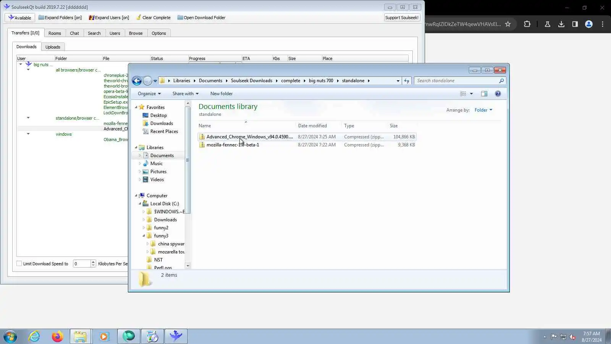Open Chrome downloads icon
611x344 pixels.
point(561,24)
